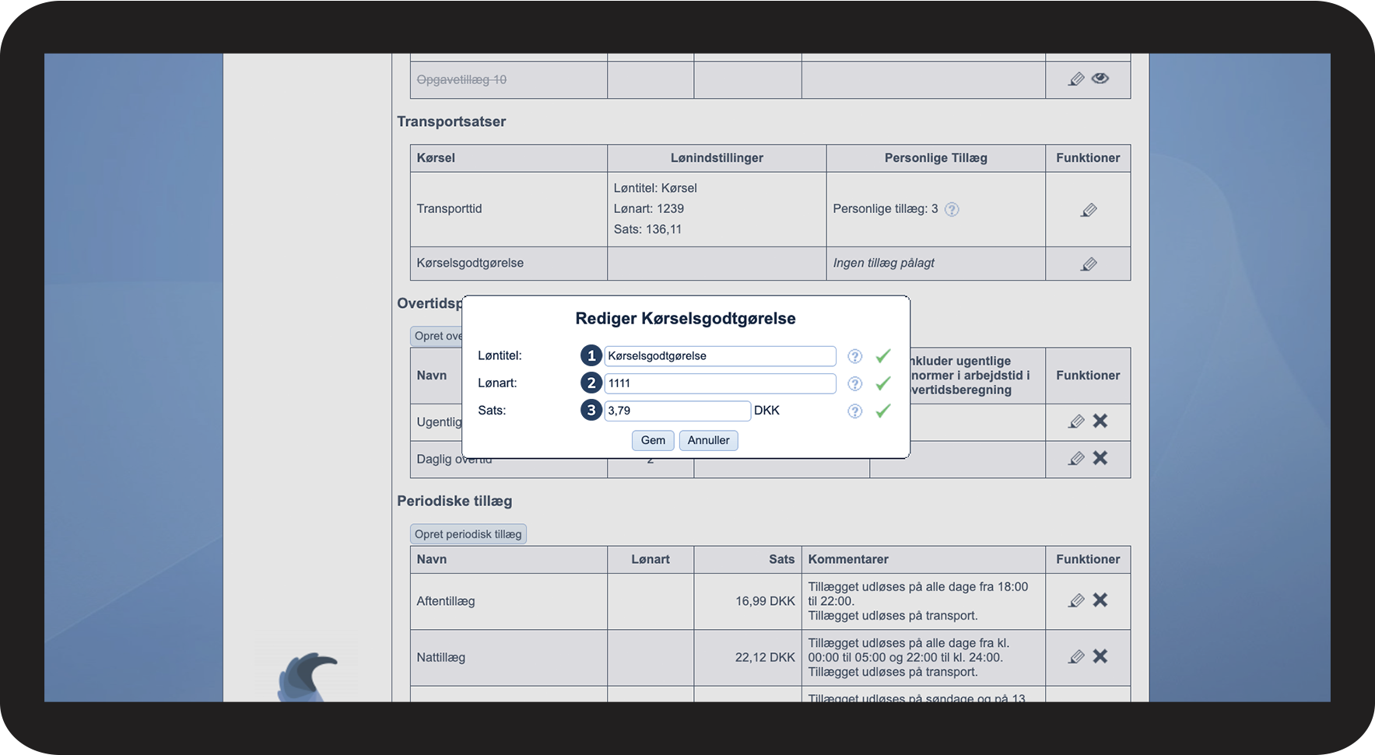Click the Sats column header in Periodiske tillæg
The image size is (1375, 755).
point(748,559)
